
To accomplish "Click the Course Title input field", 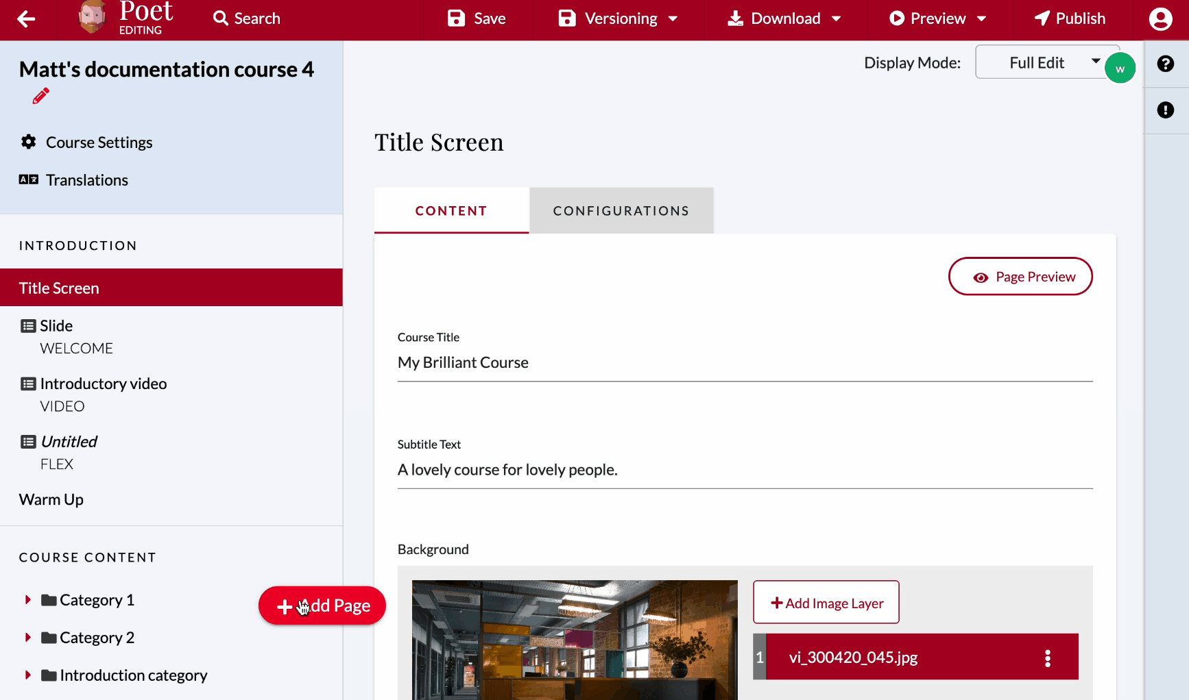I will pos(744,363).
